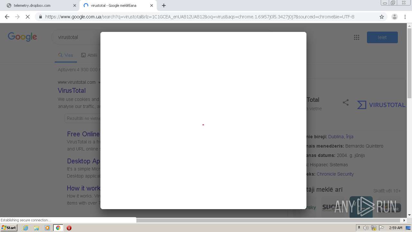Expand the dropdown arrow beside www.virustotal.com

(x=99, y=82)
